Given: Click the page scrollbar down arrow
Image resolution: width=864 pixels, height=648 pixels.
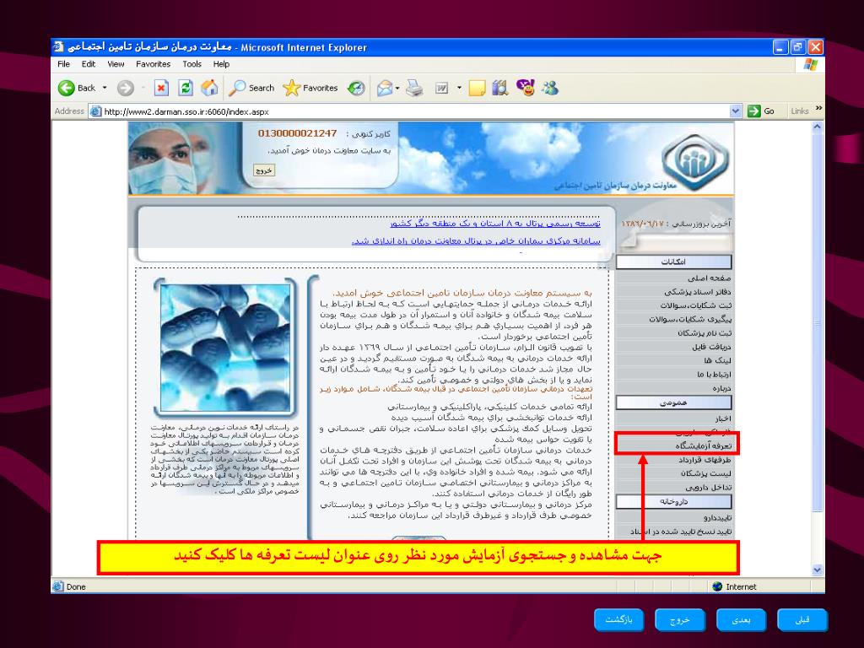Looking at the screenshot, I should click(x=817, y=570).
